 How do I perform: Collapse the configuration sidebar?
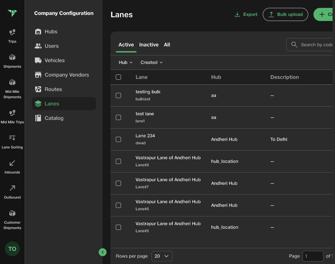pyautogui.click(x=103, y=252)
